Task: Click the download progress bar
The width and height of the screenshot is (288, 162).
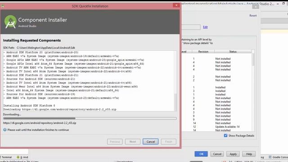Action: (x=90, y=118)
